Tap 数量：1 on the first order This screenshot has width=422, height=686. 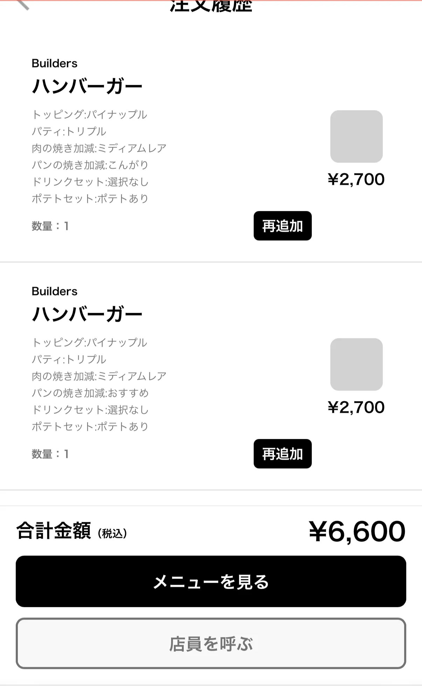50,226
